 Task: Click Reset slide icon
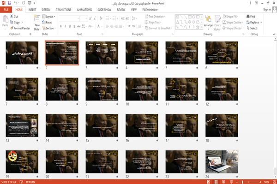coord(44,22)
